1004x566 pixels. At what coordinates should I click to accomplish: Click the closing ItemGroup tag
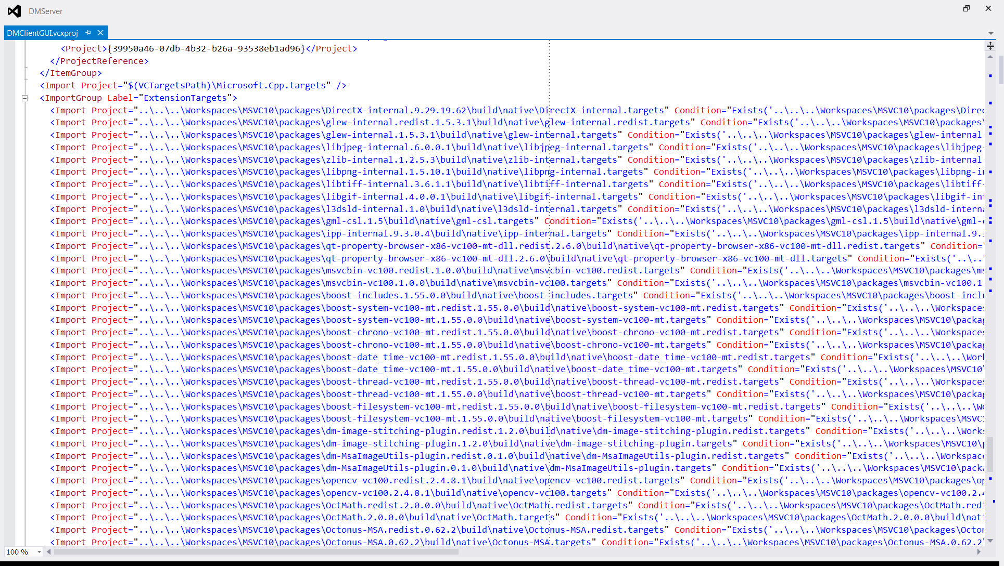(71, 73)
